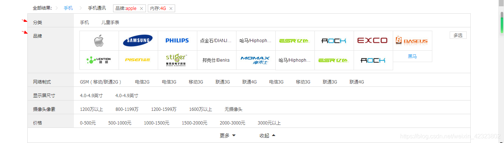504x143 pixels.
Task: Choose the 无摄像头 option
Action: click(x=234, y=109)
